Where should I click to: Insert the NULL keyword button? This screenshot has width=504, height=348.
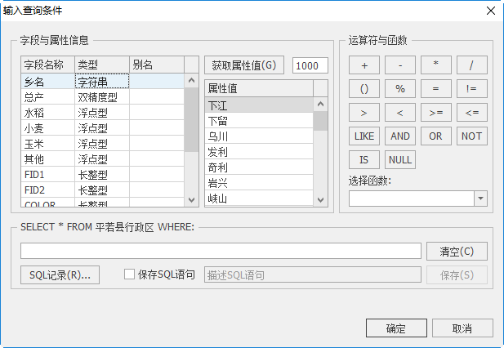(399, 160)
